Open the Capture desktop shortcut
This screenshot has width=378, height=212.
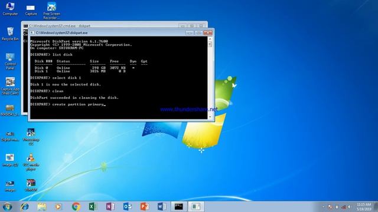[31, 9]
